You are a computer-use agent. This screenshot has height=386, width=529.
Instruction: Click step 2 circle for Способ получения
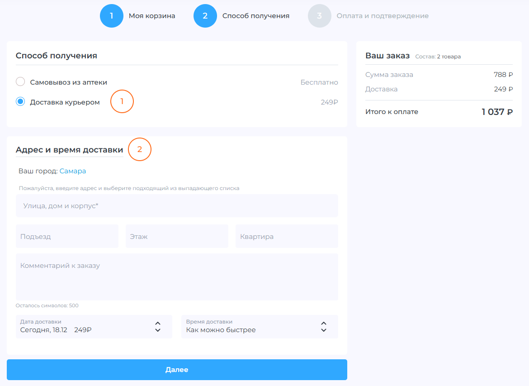pyautogui.click(x=205, y=16)
